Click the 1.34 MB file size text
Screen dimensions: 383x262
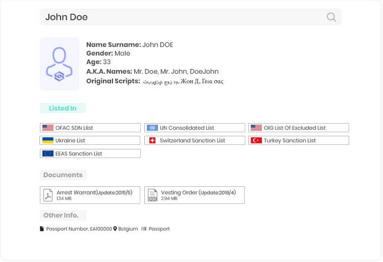click(x=64, y=198)
